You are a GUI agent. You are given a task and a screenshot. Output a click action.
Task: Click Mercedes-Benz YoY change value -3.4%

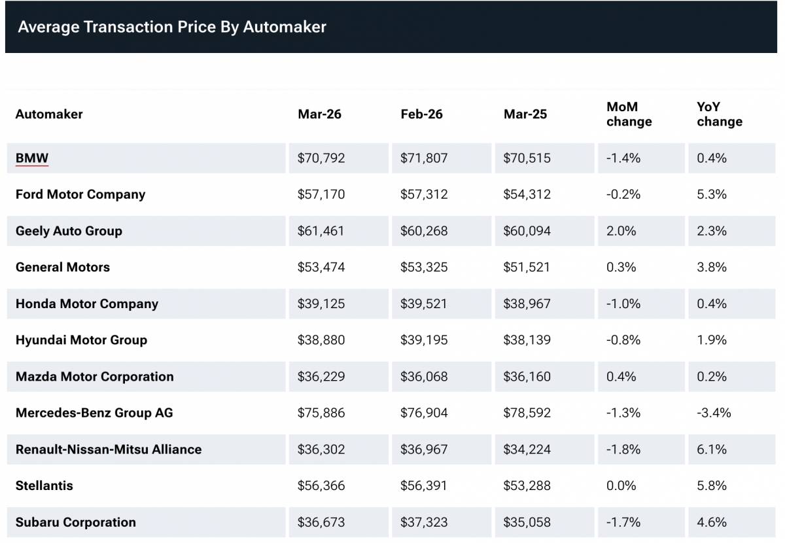(714, 413)
